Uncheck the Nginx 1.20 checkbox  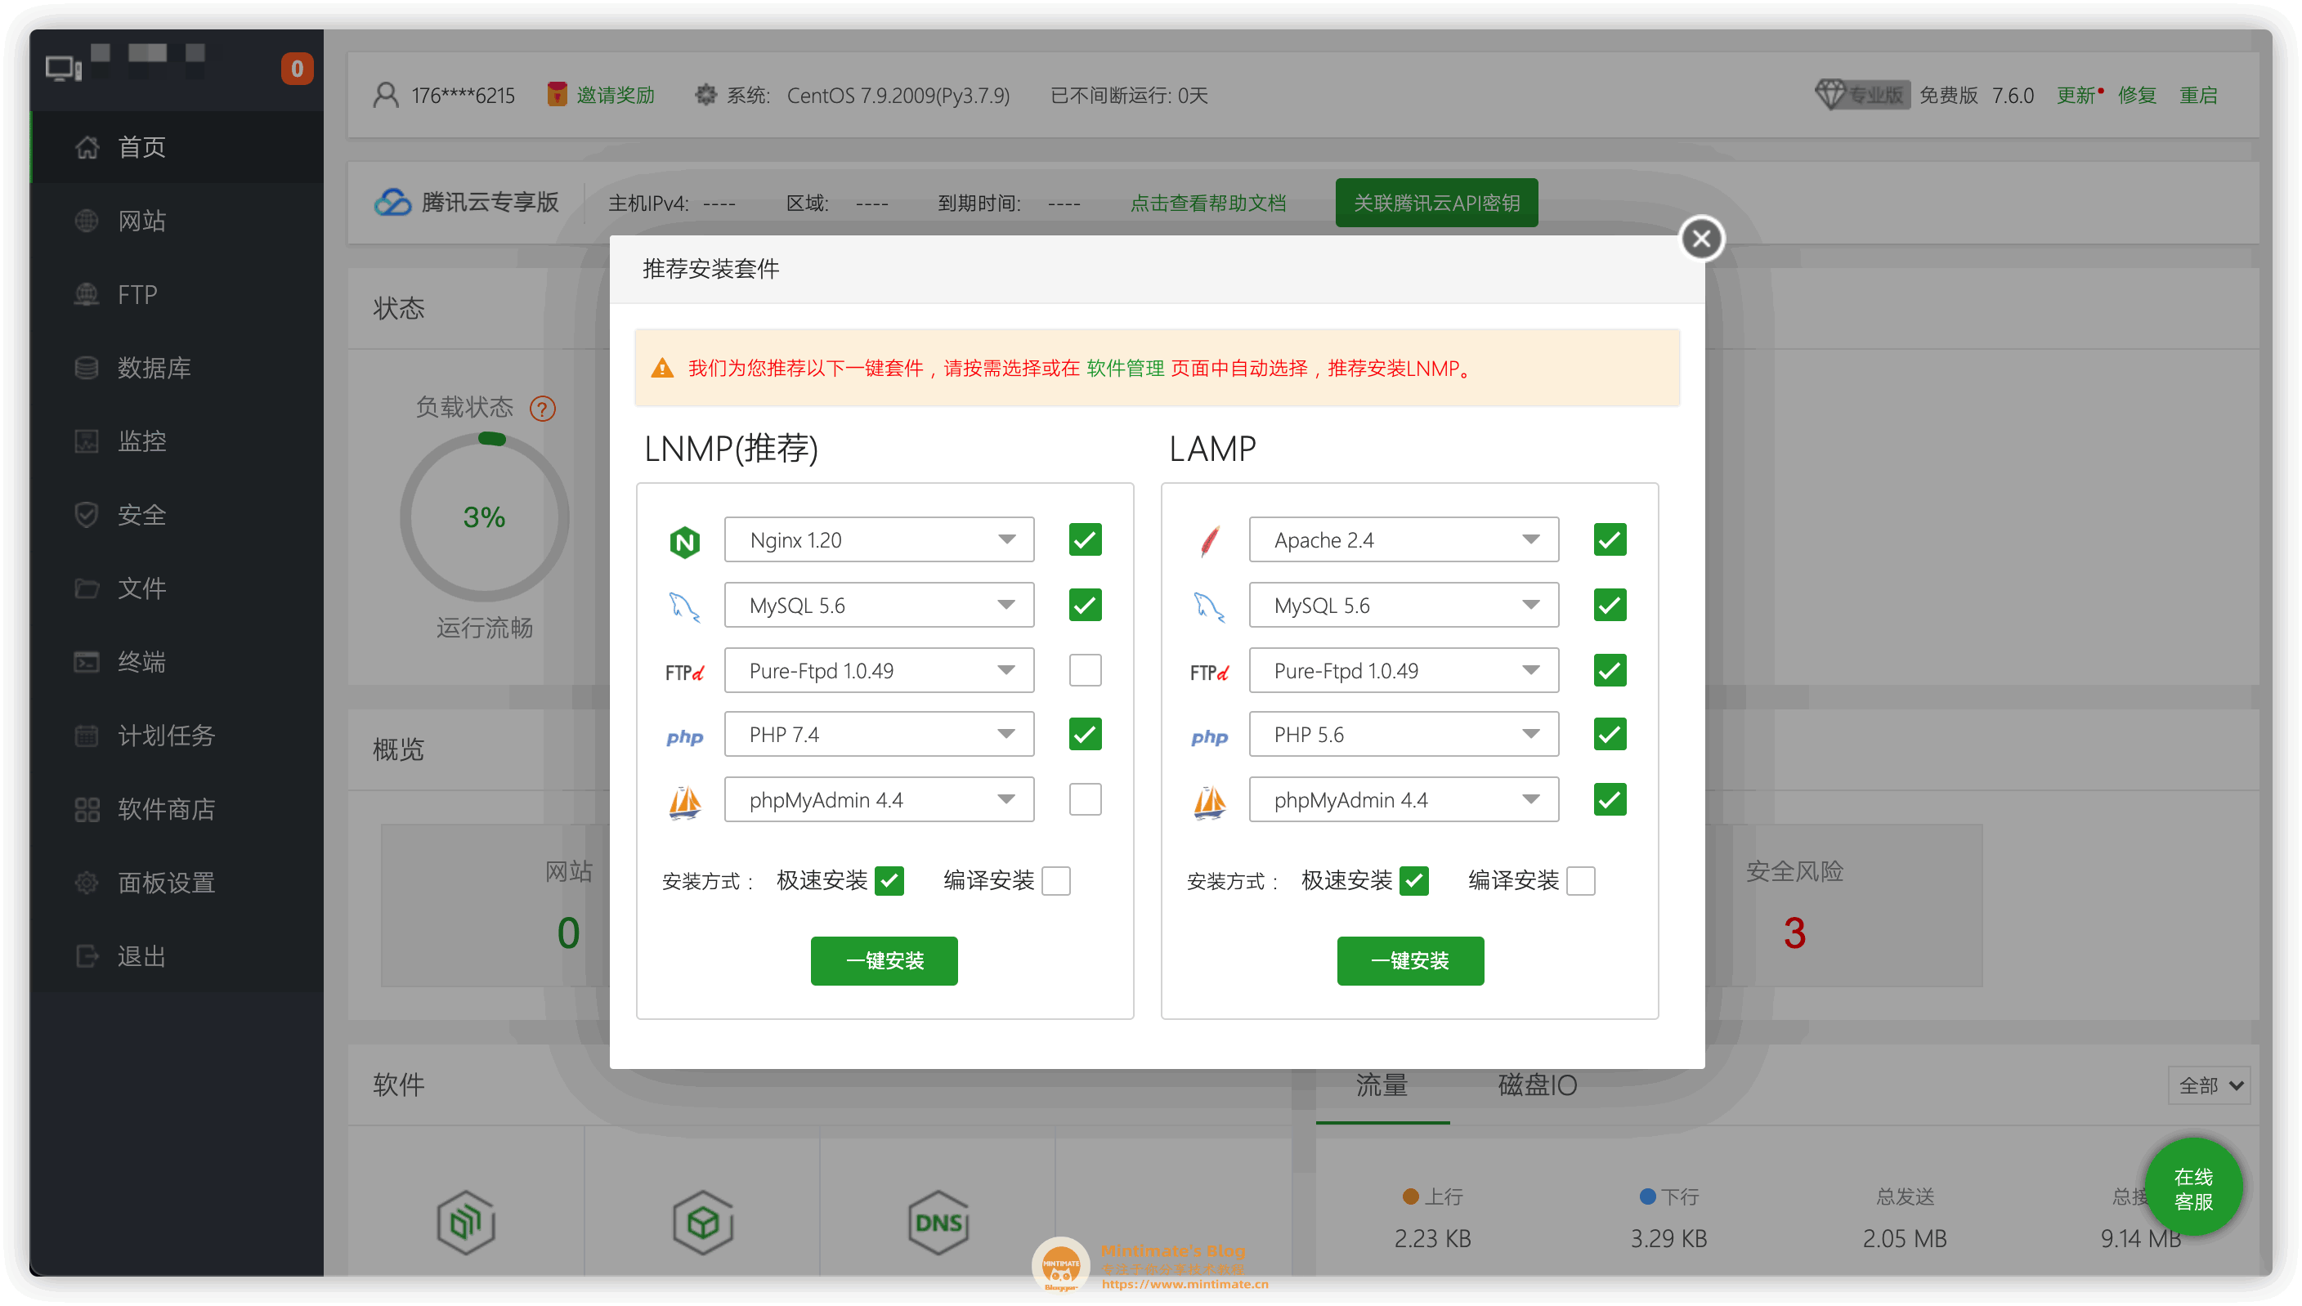(x=1085, y=540)
